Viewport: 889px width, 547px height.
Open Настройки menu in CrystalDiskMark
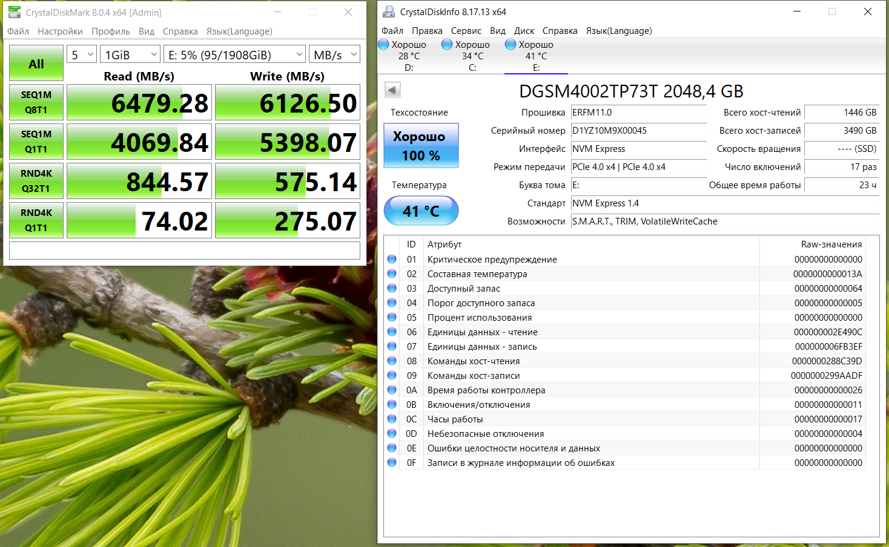(60, 31)
